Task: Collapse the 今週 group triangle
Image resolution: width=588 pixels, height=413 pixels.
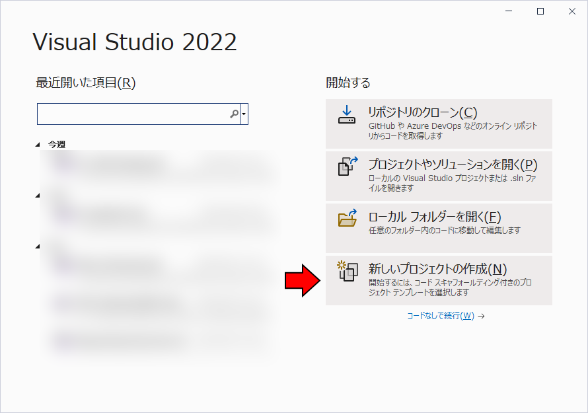Action: tap(38, 144)
